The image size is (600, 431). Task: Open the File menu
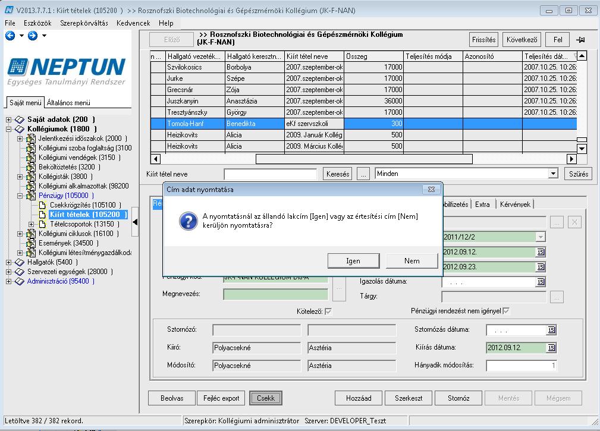(x=10, y=23)
